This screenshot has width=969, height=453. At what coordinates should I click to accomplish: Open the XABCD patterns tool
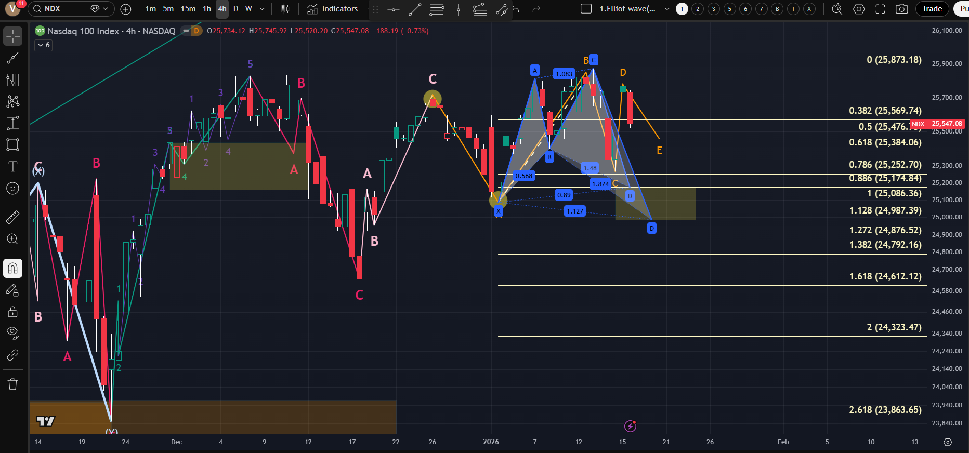[12, 101]
